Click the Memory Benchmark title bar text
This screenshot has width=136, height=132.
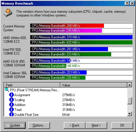click(x=17, y=3)
